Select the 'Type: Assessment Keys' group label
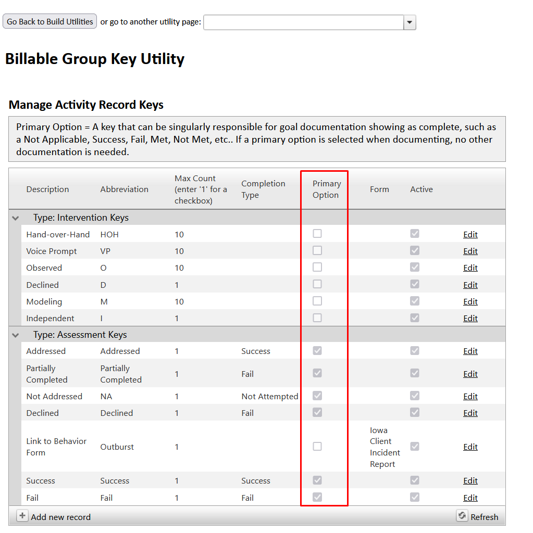This screenshot has height=533, width=533. pos(80,335)
